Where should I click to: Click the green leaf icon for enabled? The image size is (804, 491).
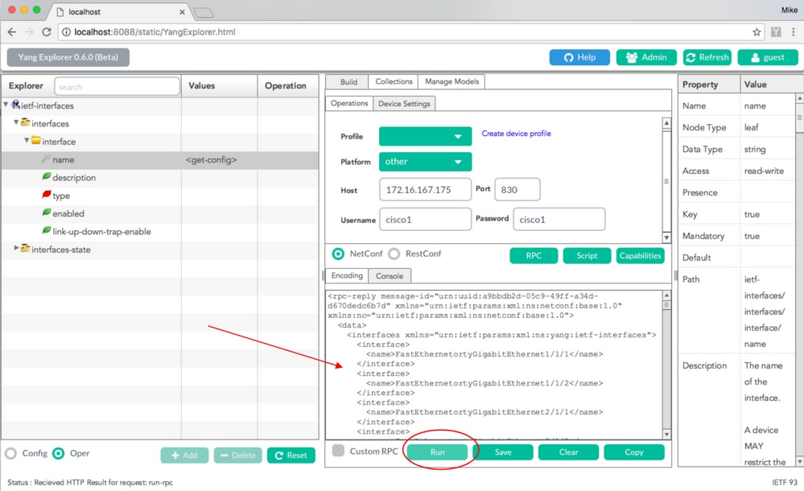(x=47, y=212)
